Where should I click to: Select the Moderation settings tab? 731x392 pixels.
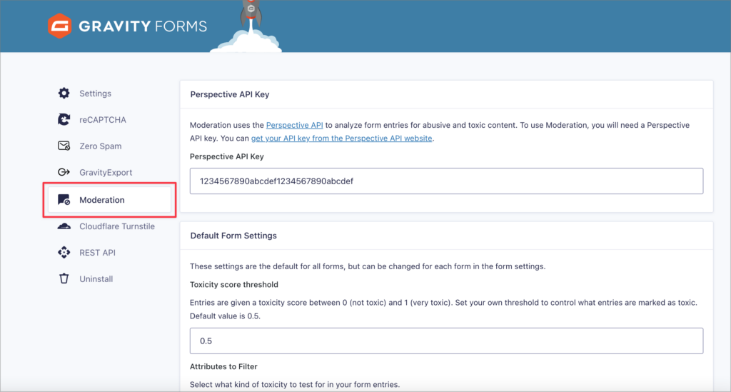point(109,199)
